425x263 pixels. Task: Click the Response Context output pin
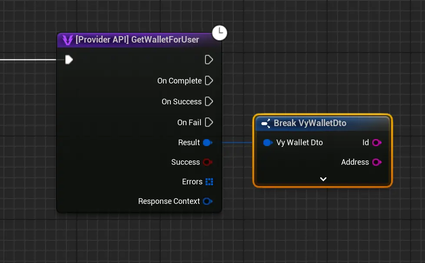(x=208, y=201)
